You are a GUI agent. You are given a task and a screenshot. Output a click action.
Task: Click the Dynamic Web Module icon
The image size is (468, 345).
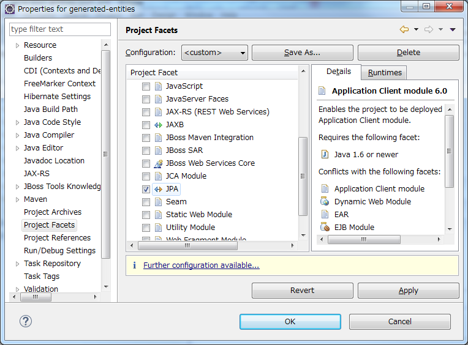325,201
